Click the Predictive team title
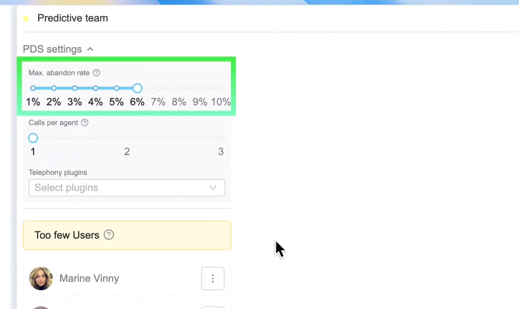This screenshot has height=309, width=519. coord(73,18)
